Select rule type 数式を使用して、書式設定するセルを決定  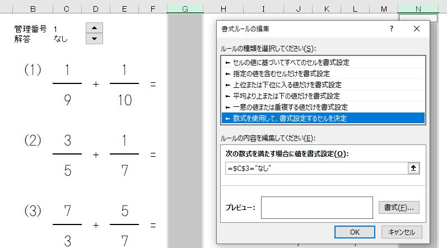[323, 118]
